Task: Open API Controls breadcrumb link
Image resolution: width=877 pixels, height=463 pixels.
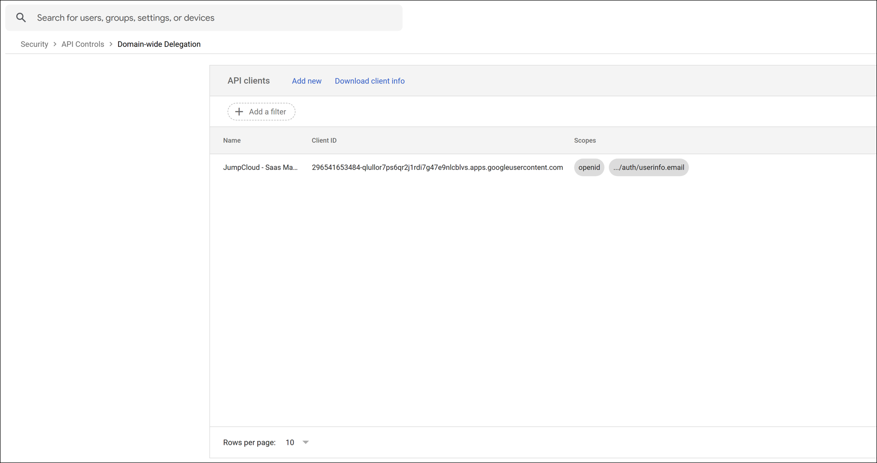Action: [x=83, y=44]
